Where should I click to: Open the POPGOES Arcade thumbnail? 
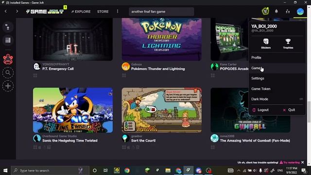[x=229, y=39]
